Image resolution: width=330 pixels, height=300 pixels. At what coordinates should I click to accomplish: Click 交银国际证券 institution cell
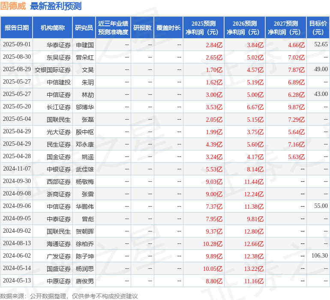click(53, 70)
